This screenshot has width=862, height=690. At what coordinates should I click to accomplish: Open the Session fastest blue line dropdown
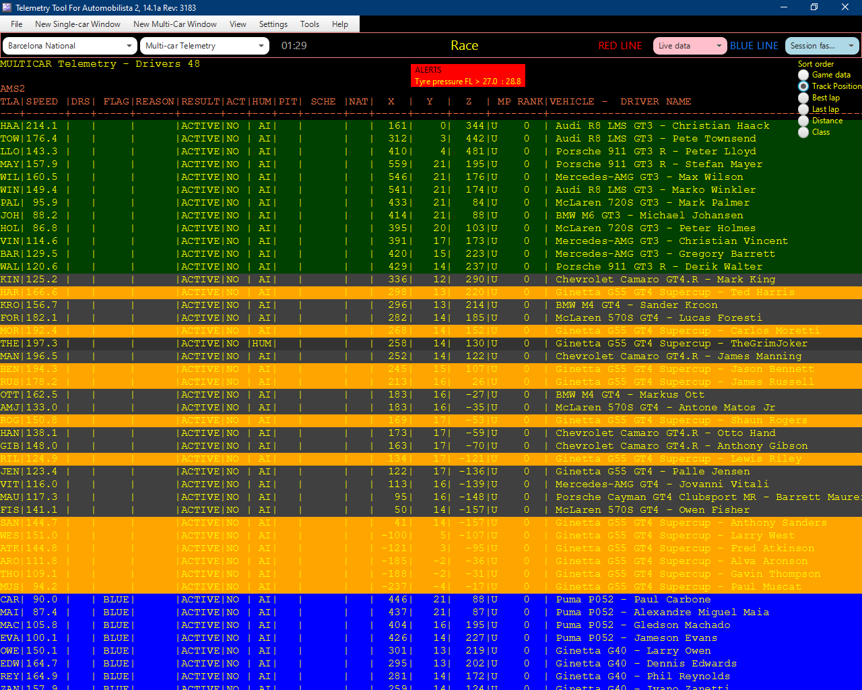822,46
